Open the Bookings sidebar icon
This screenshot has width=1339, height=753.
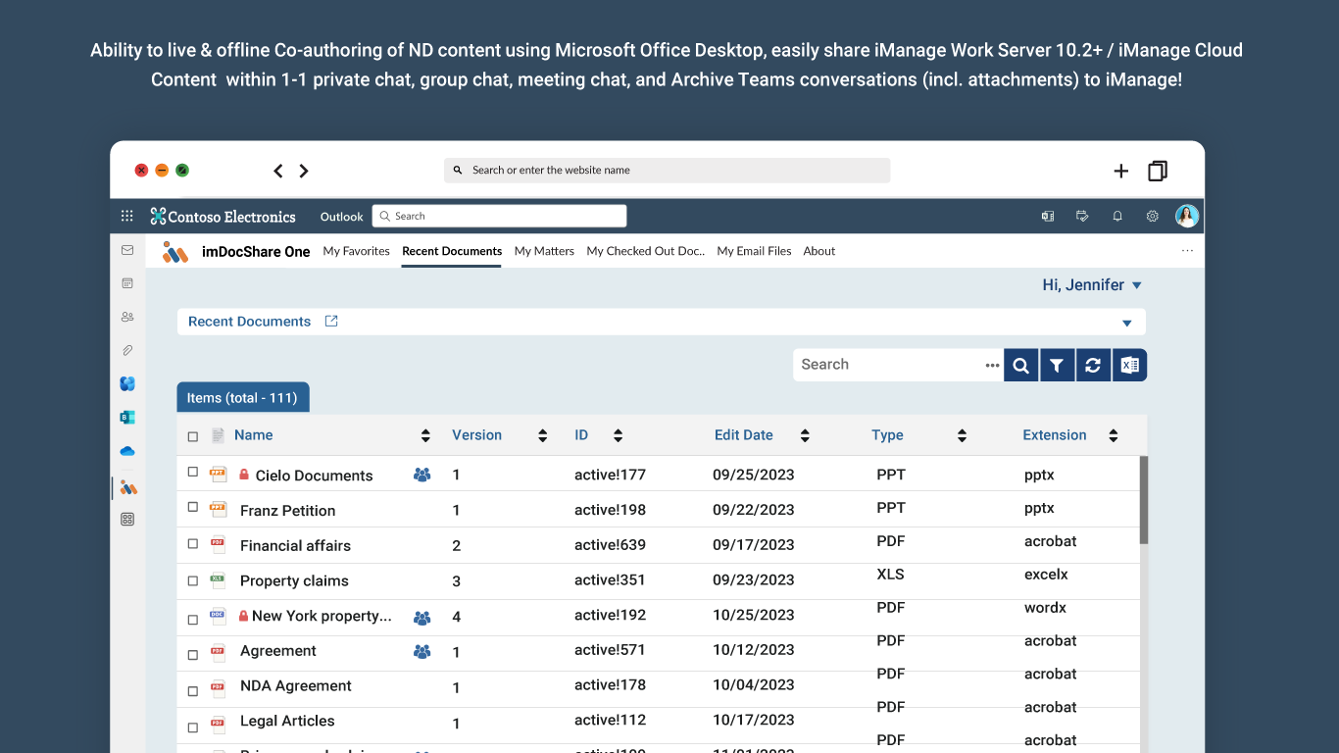pyautogui.click(x=127, y=417)
